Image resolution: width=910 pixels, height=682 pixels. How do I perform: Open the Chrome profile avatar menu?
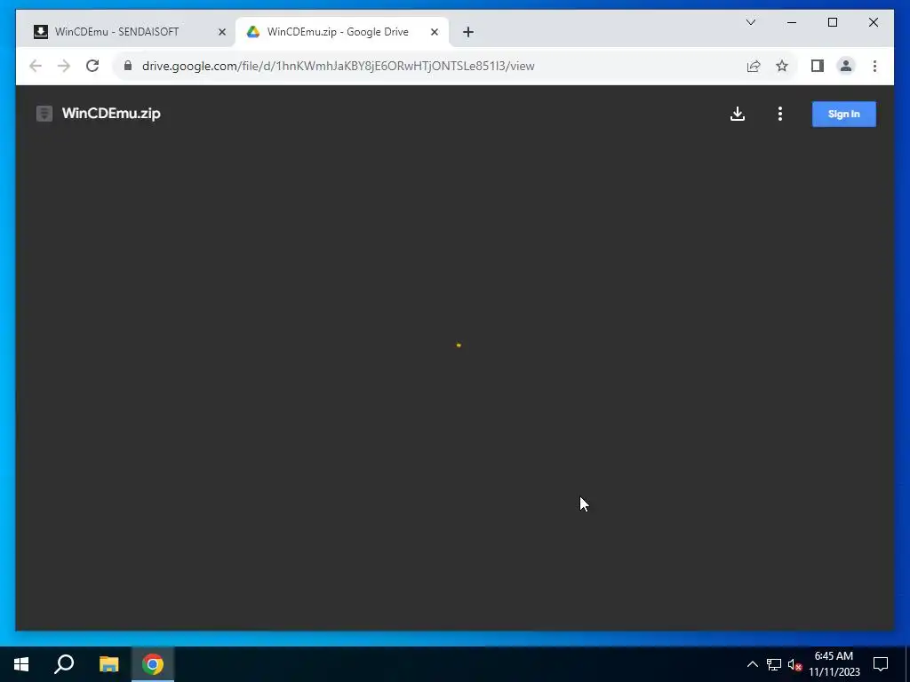pos(846,66)
